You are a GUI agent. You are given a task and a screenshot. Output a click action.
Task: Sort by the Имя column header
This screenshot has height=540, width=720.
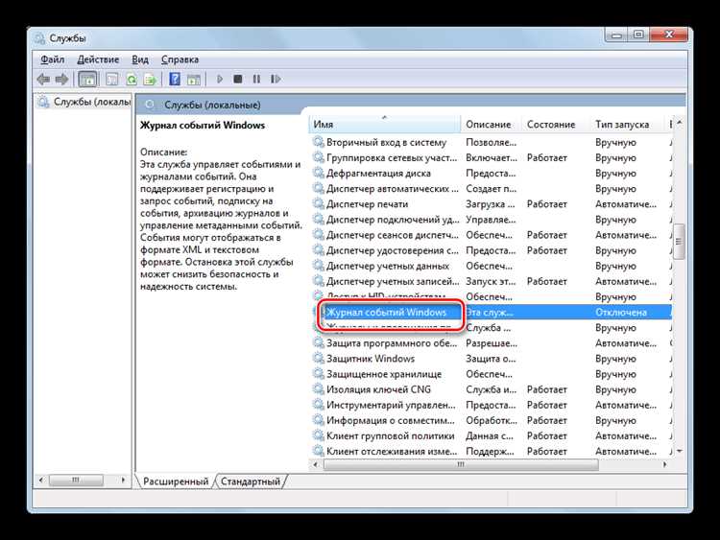click(x=385, y=125)
